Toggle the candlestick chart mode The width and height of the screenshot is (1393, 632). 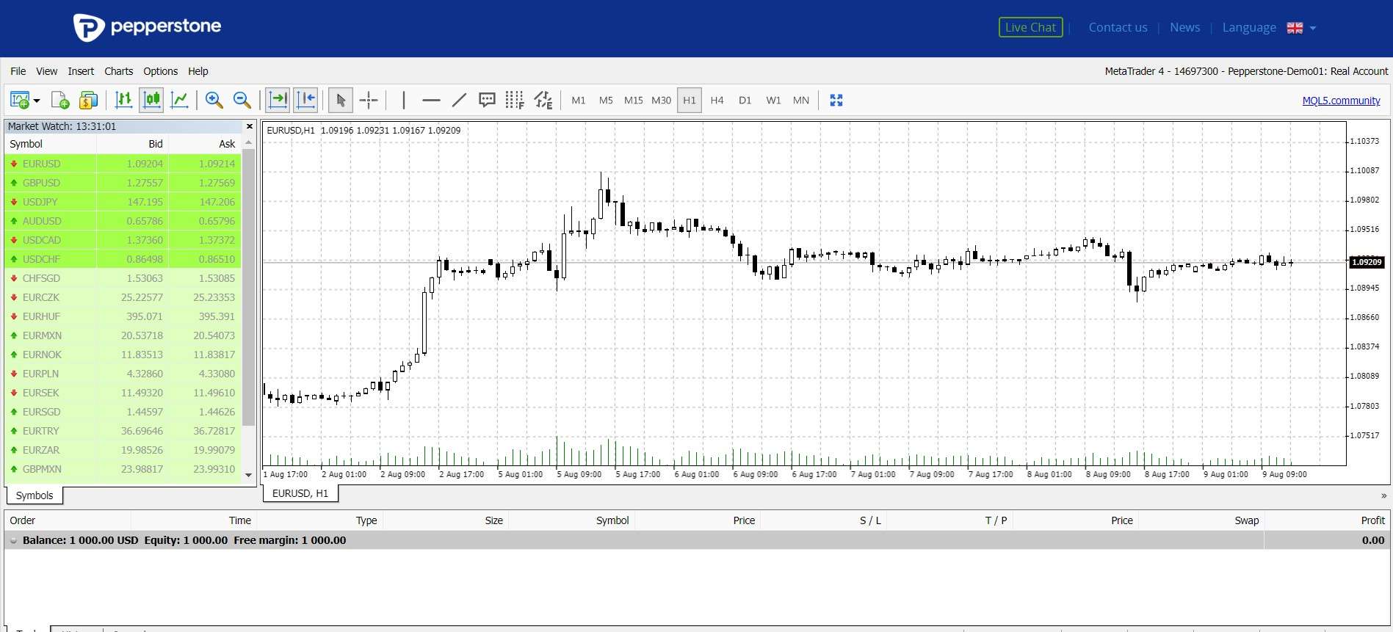(x=152, y=100)
